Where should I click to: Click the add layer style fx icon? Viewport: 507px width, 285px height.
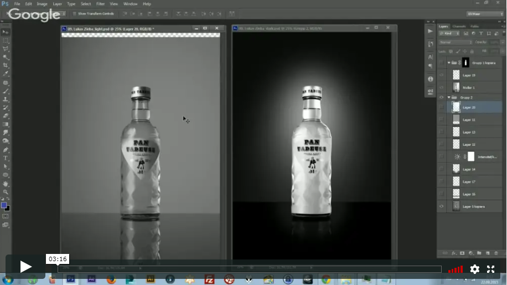(x=454, y=253)
